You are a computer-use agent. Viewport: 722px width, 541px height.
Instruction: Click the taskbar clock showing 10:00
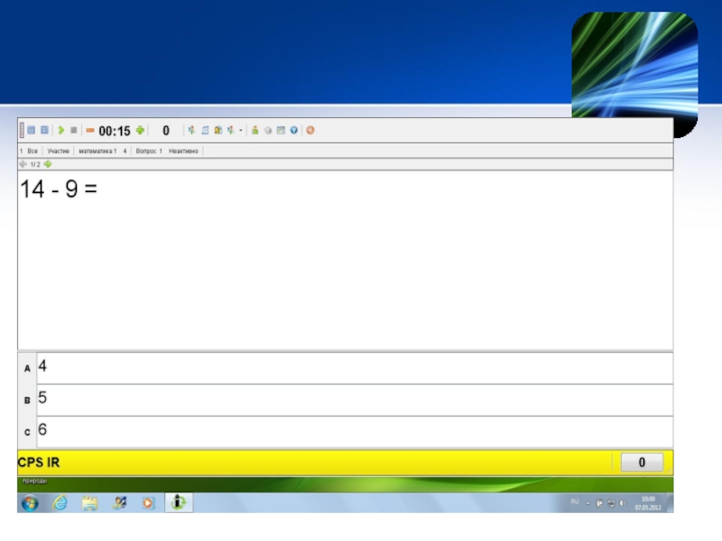648,503
